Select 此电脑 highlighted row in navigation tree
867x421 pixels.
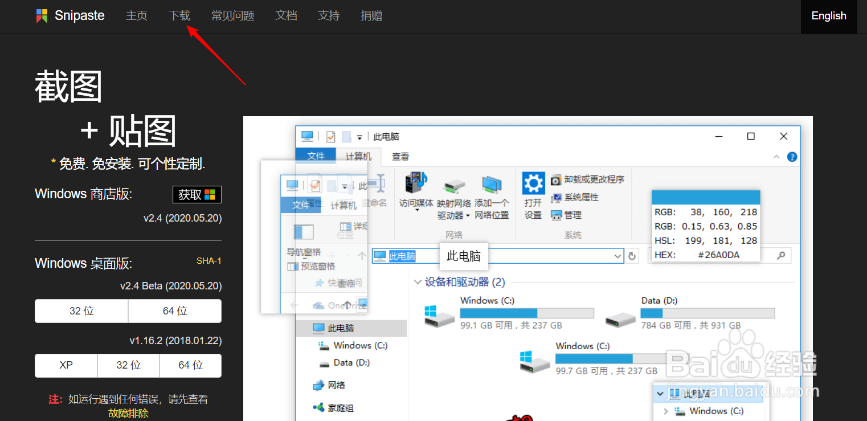[x=351, y=328]
